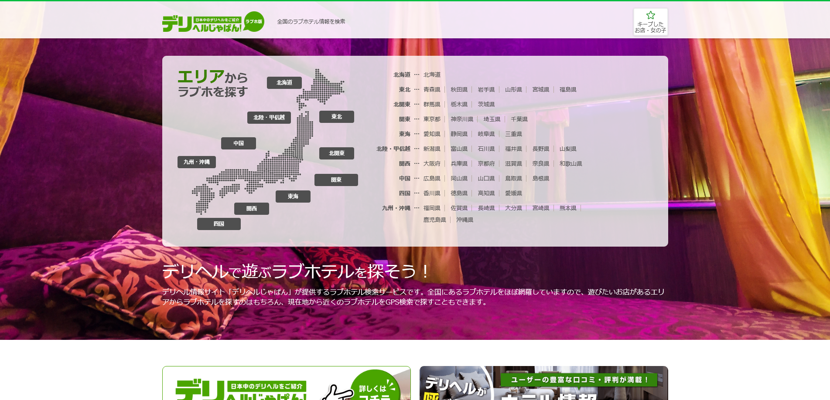This screenshot has width=830, height=400.
Task: Open 大阪府 prefecture link
Action: (432, 164)
